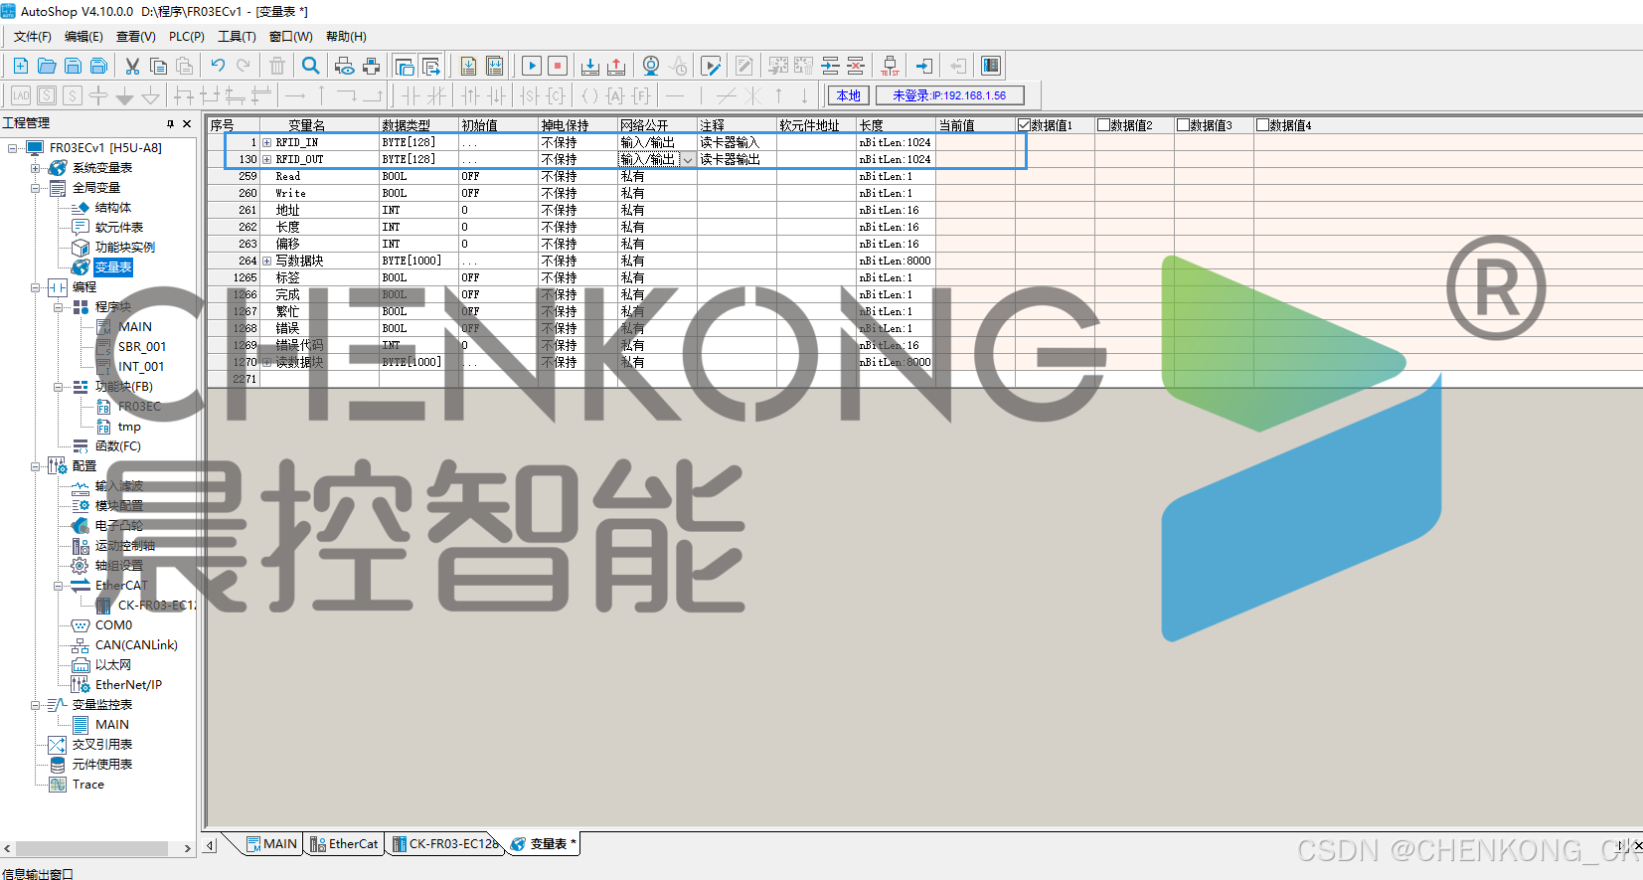Toggle monitor mode webcam-style icon
The height and width of the screenshot is (880, 1643).
pos(651,66)
